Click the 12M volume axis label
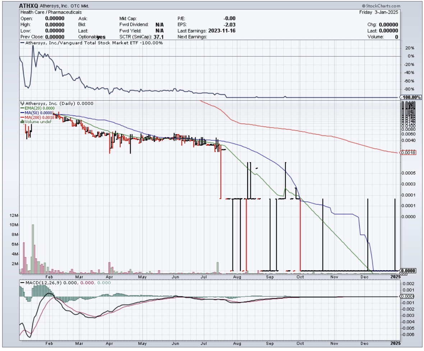Image resolution: width=424 pixels, height=351 pixels. [14, 215]
